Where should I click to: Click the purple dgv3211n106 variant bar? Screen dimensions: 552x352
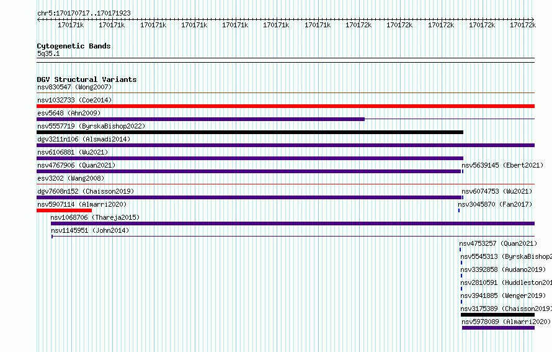click(285, 145)
